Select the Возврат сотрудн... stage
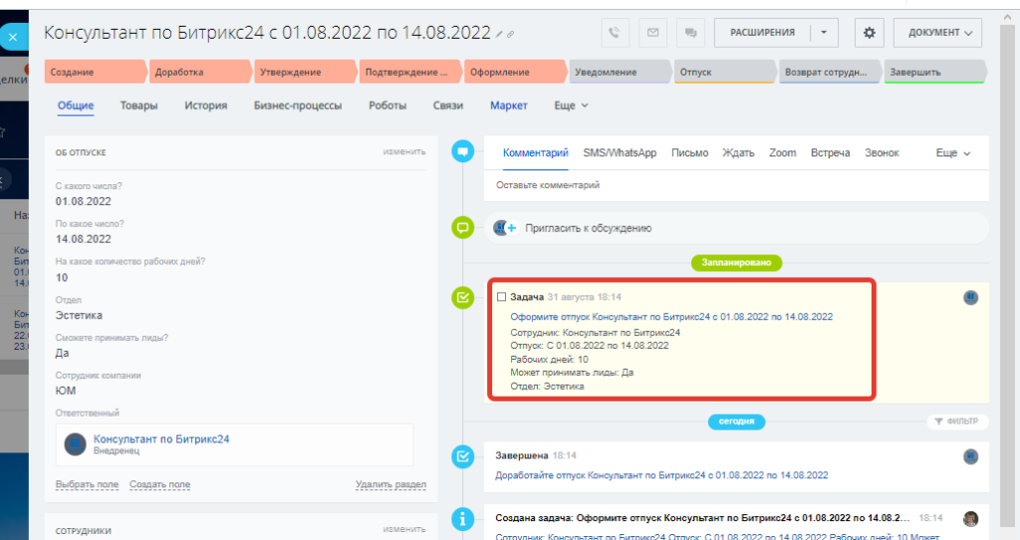1020x540 pixels. (x=830, y=72)
